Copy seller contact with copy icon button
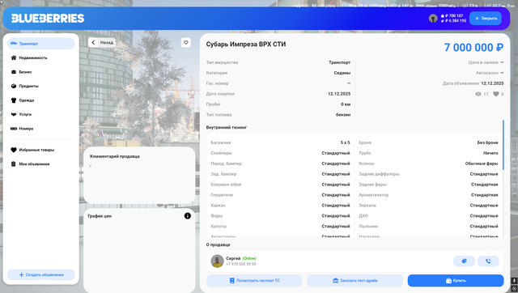Screen dimensions: 518x293 [464, 261]
